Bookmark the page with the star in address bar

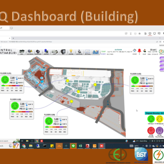coord(160,42)
